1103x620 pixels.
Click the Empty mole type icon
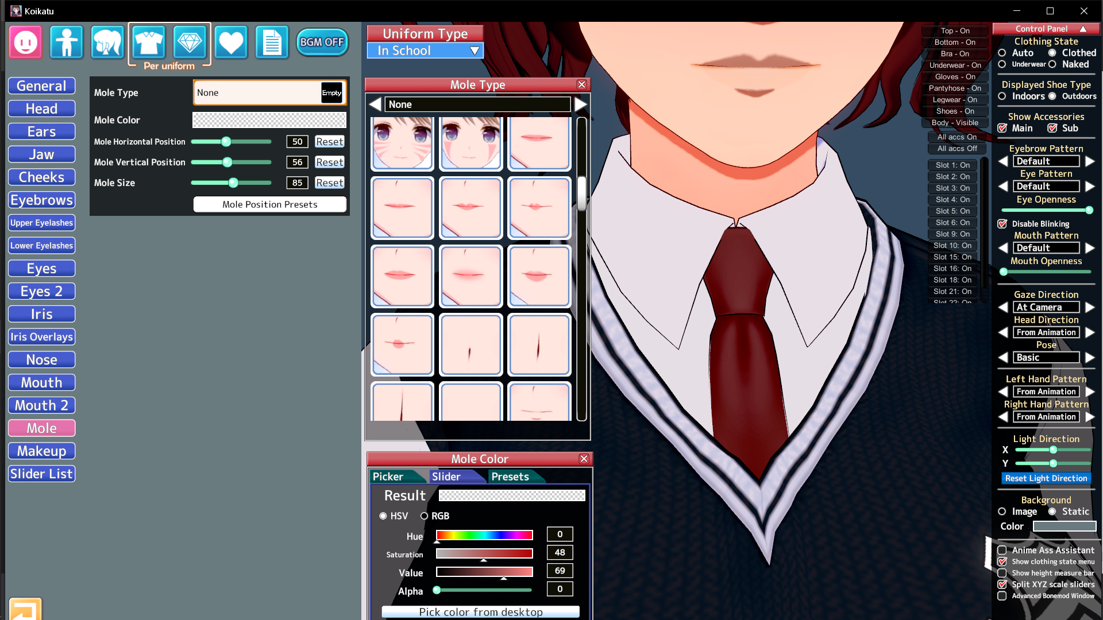coord(331,92)
